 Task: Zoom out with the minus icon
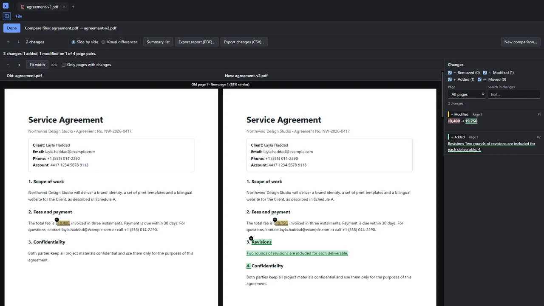(8, 65)
